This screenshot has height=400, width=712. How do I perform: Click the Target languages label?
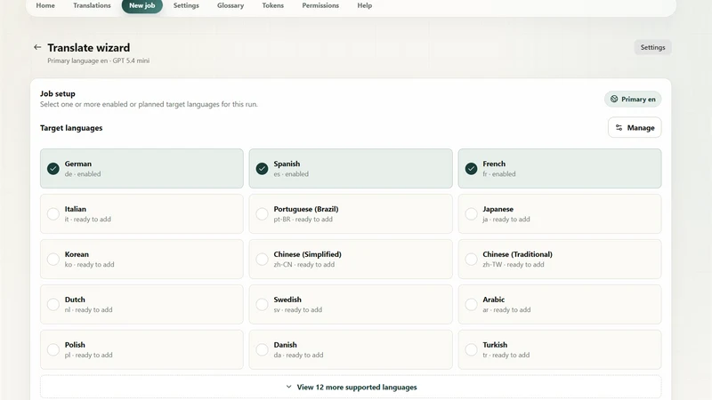click(x=71, y=128)
